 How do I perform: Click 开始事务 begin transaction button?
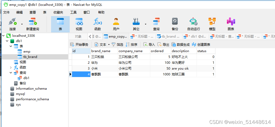click(79, 44)
